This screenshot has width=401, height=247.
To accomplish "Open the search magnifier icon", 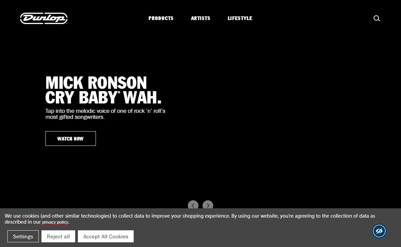I will (377, 18).
